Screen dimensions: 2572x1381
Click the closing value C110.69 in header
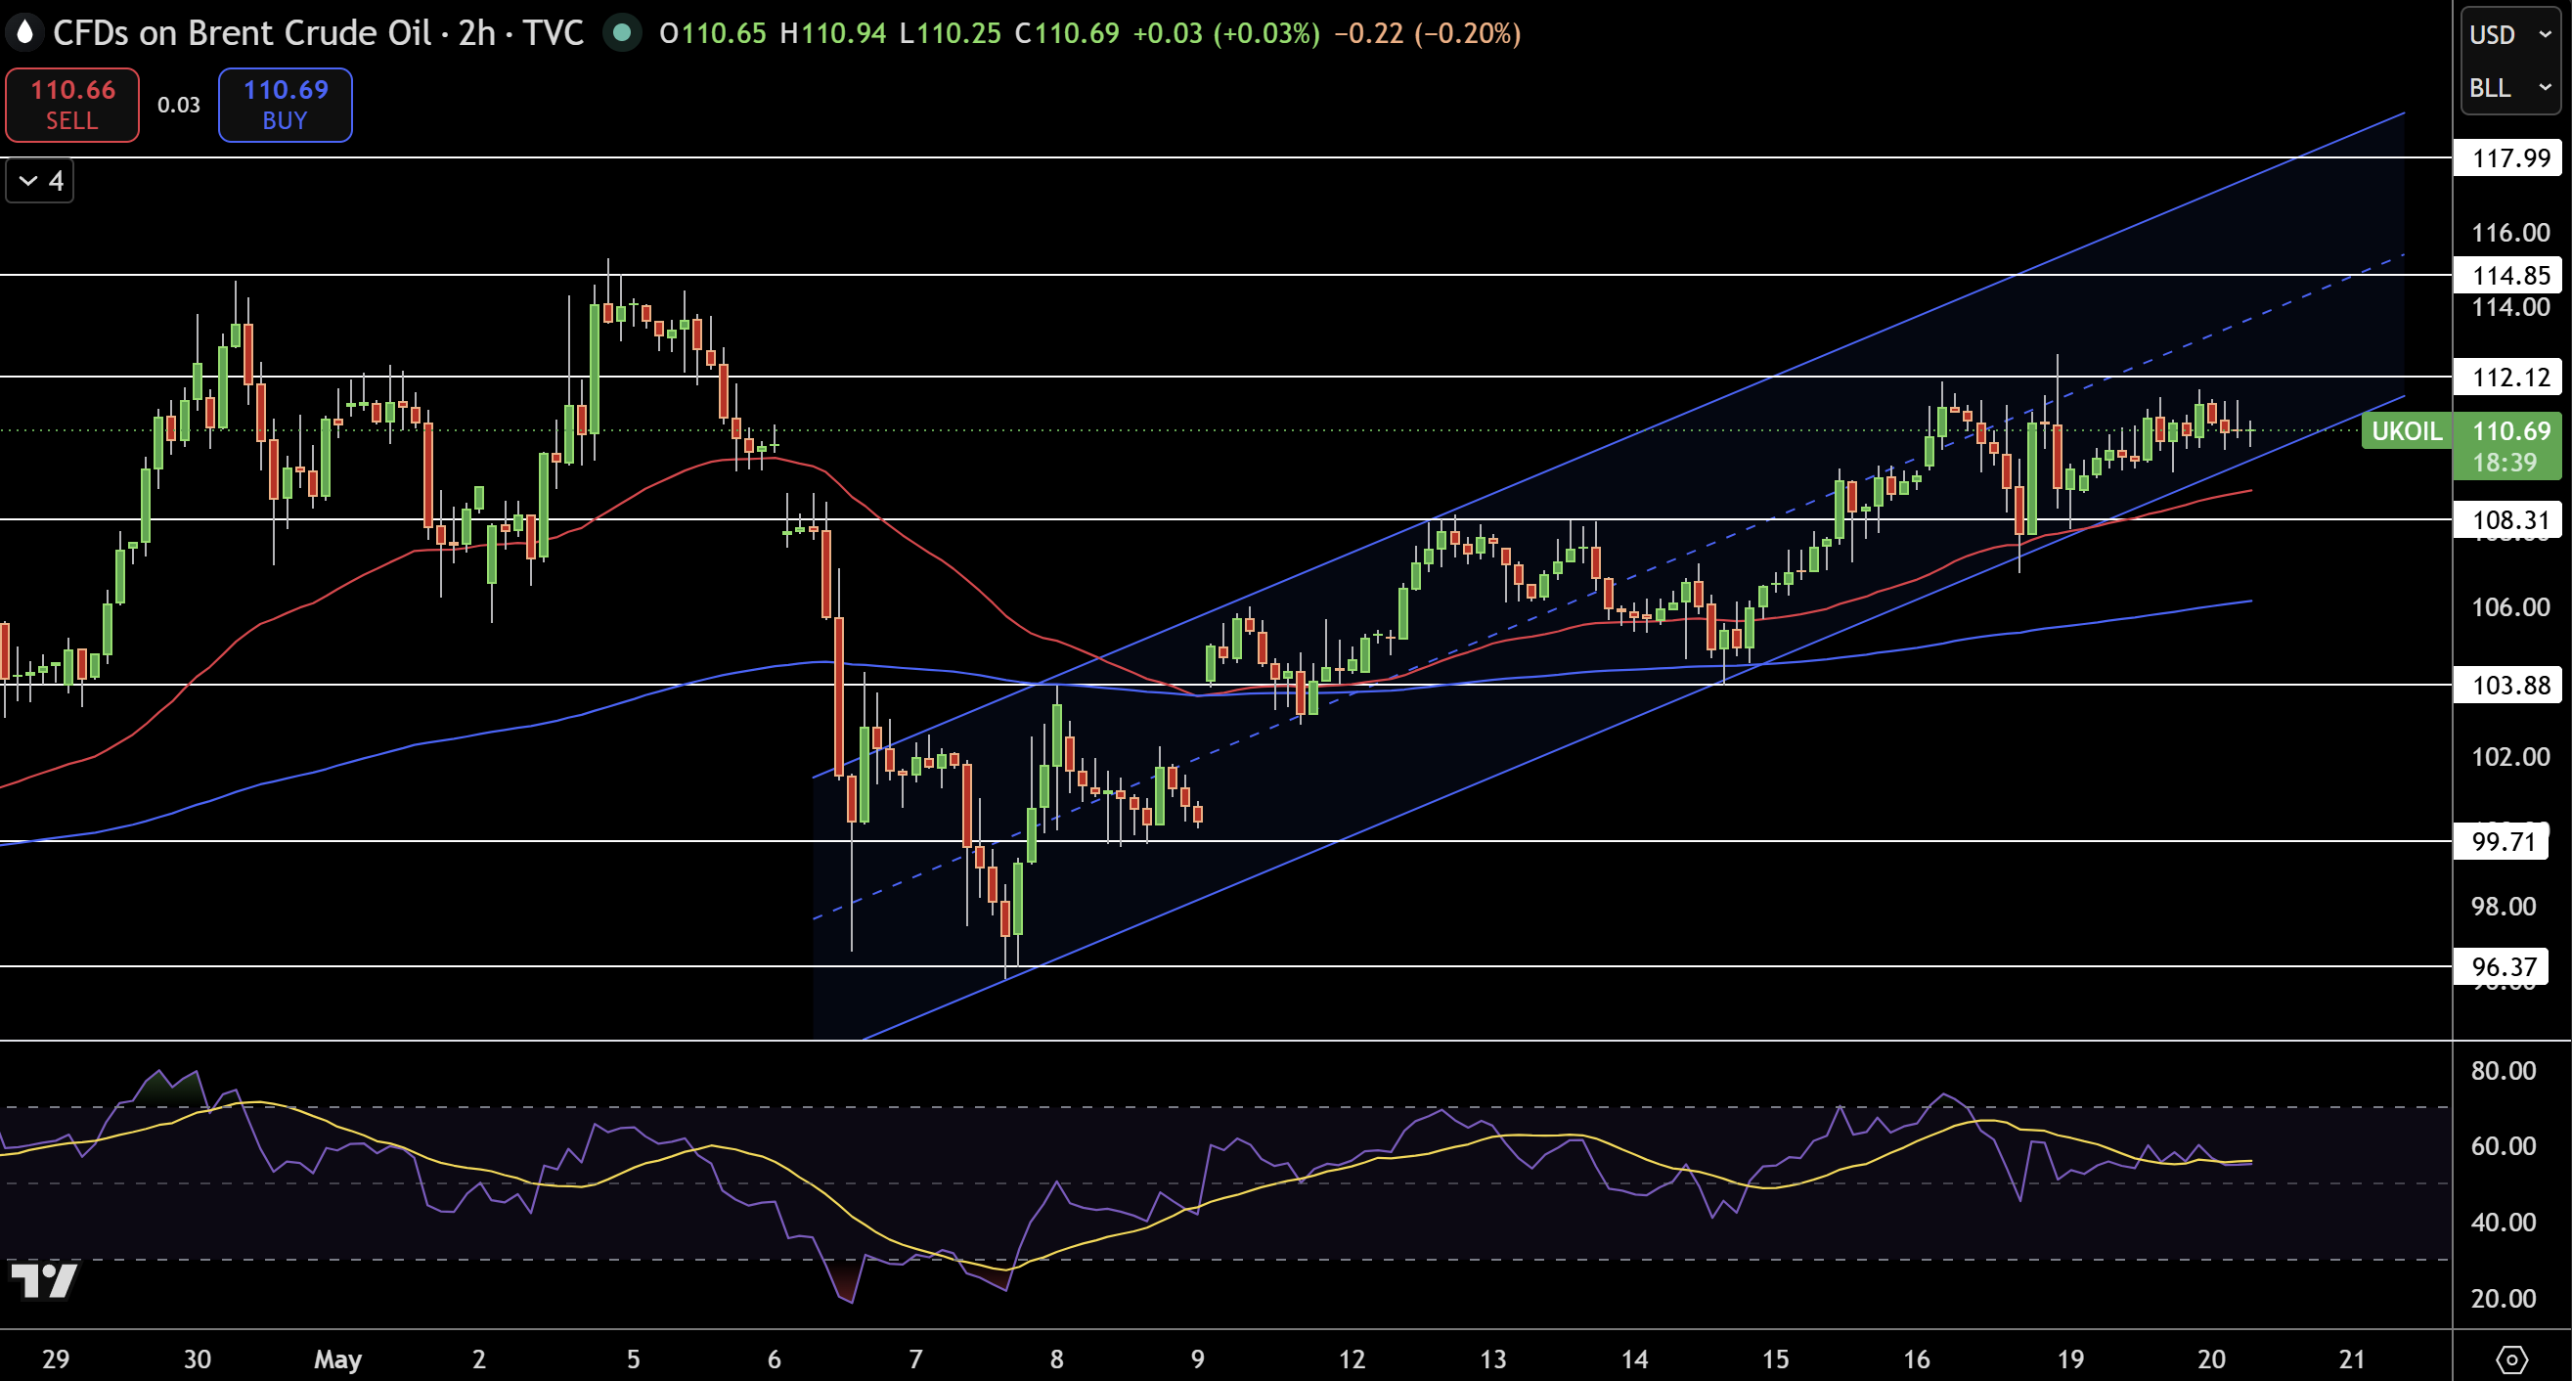(1066, 33)
